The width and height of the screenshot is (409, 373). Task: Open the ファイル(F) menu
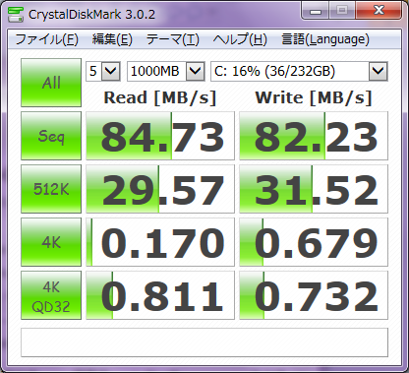[x=46, y=39]
